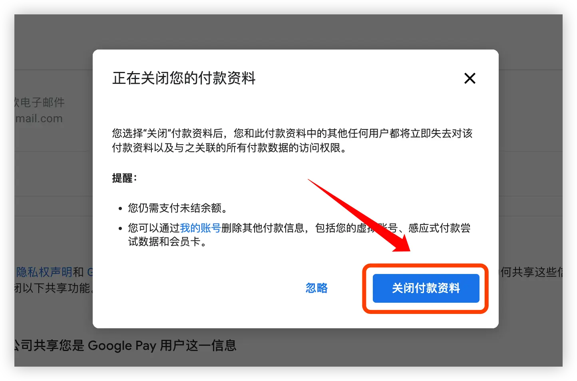Image resolution: width=577 pixels, height=381 pixels.
Task: Click the background Google Pay 用户这一信息 text
Action: click(x=162, y=345)
